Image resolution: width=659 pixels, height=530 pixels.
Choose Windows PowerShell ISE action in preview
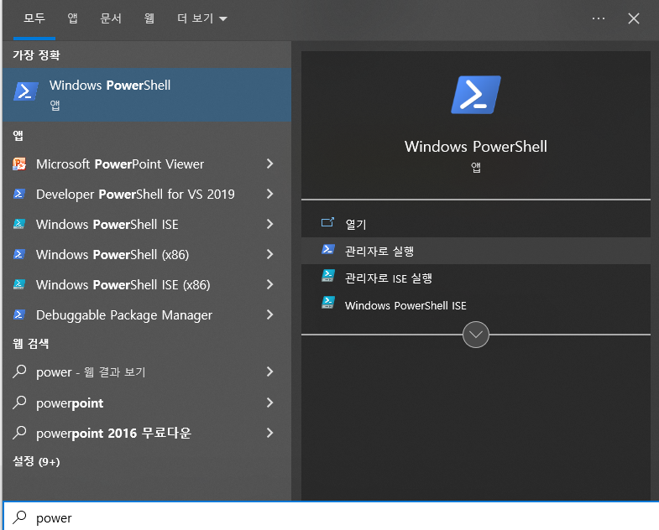tap(476, 305)
